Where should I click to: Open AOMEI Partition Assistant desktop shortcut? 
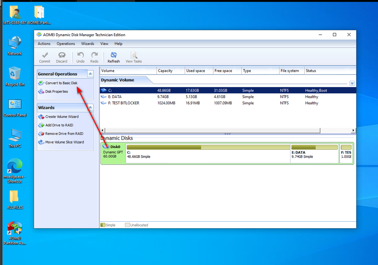click(15, 233)
